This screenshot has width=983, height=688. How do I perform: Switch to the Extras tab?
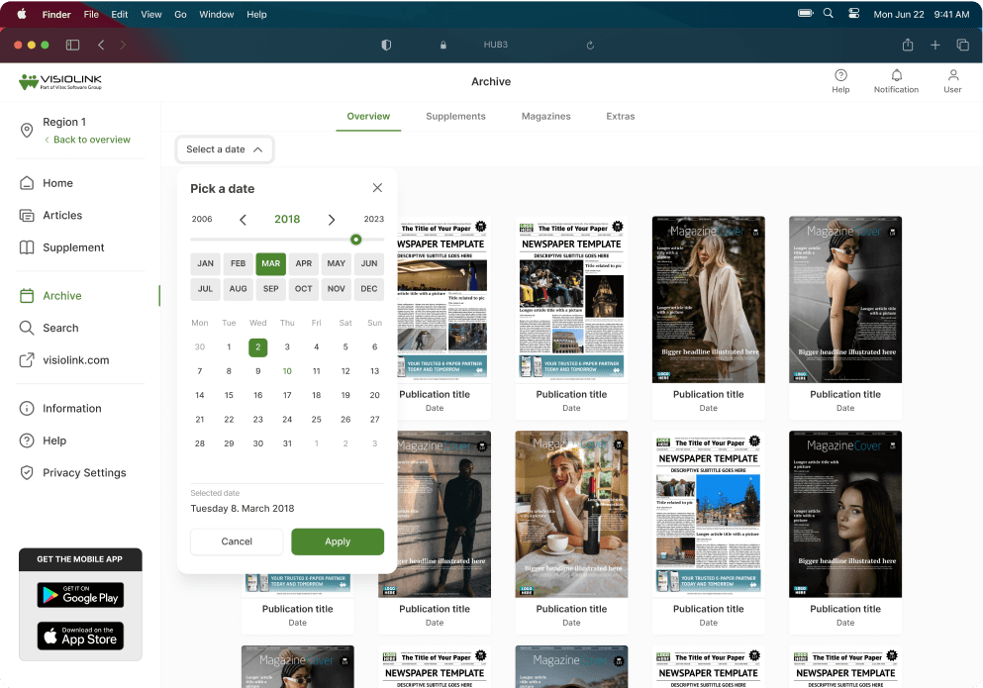621,116
